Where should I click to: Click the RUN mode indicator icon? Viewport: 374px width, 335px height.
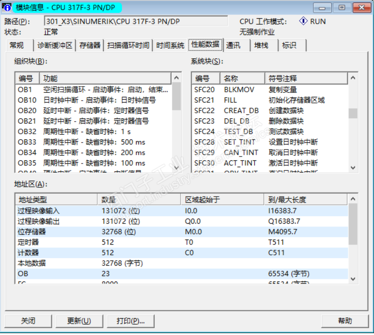[x=303, y=21]
